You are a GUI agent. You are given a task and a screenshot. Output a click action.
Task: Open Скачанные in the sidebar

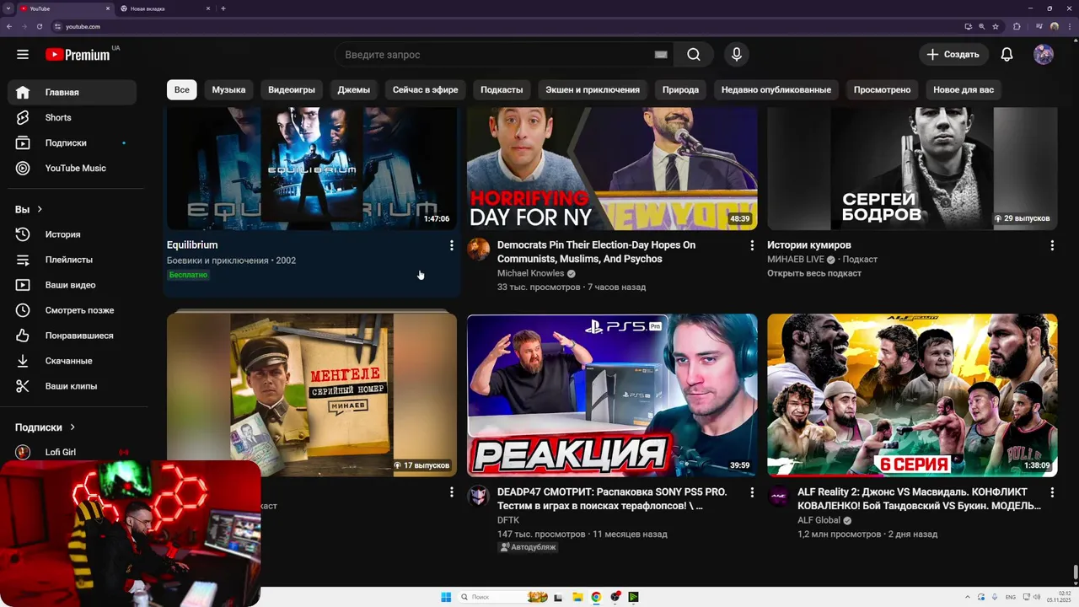[72, 361]
